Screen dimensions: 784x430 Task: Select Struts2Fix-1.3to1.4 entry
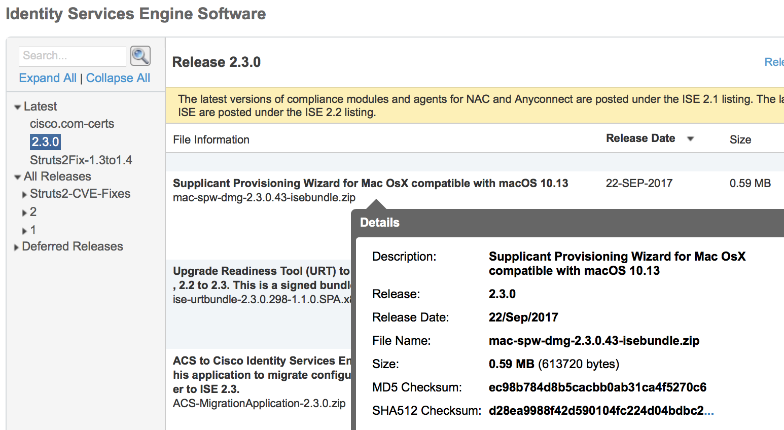[x=81, y=160]
